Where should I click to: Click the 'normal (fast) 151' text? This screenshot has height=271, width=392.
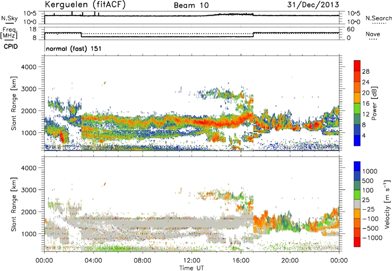(74, 48)
